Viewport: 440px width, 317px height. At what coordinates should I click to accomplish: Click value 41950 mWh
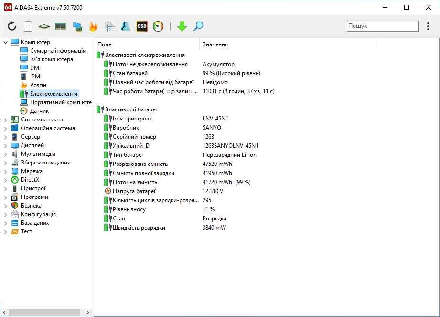[x=217, y=173]
